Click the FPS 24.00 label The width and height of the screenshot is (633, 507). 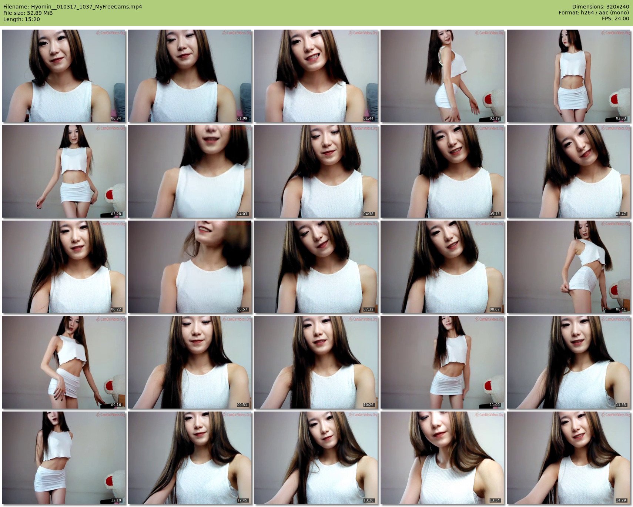coord(615,19)
